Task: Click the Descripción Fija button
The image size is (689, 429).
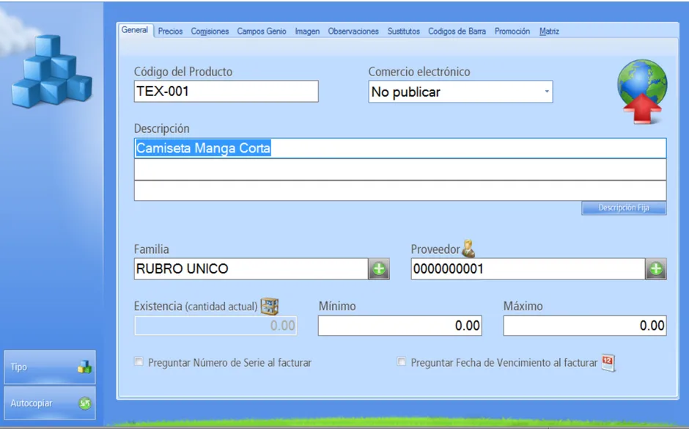Action: coord(624,208)
